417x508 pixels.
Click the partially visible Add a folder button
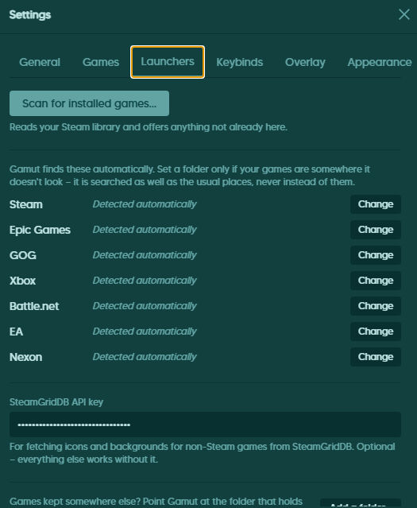(361, 503)
